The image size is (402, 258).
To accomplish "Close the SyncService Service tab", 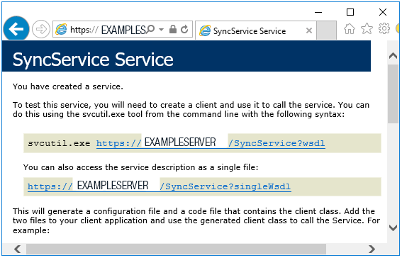I will (x=309, y=30).
